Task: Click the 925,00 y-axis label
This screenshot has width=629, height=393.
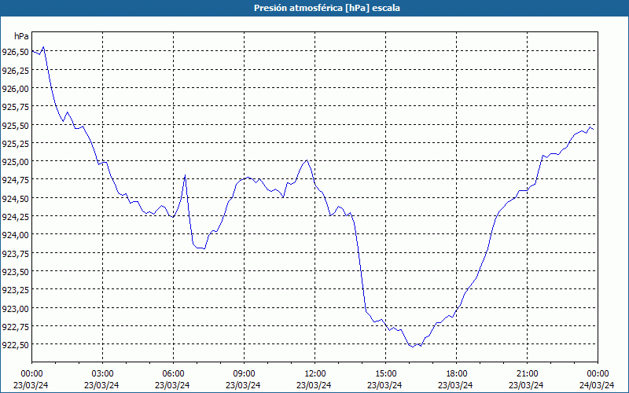Action: 15,162
